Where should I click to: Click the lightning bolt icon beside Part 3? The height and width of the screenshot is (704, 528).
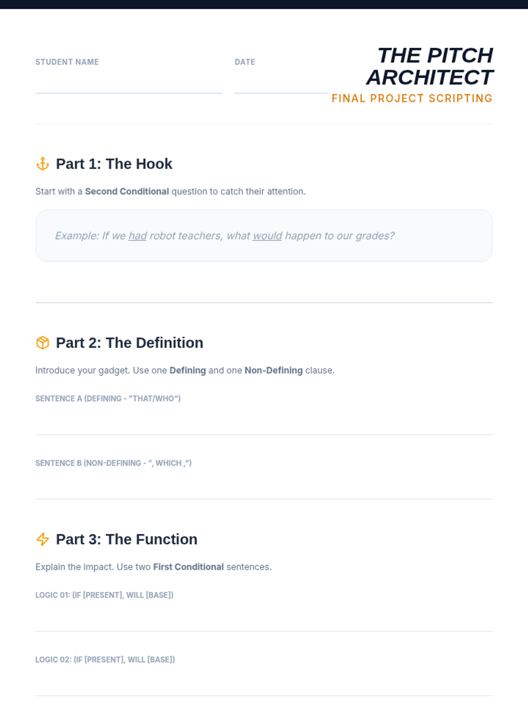click(x=43, y=539)
